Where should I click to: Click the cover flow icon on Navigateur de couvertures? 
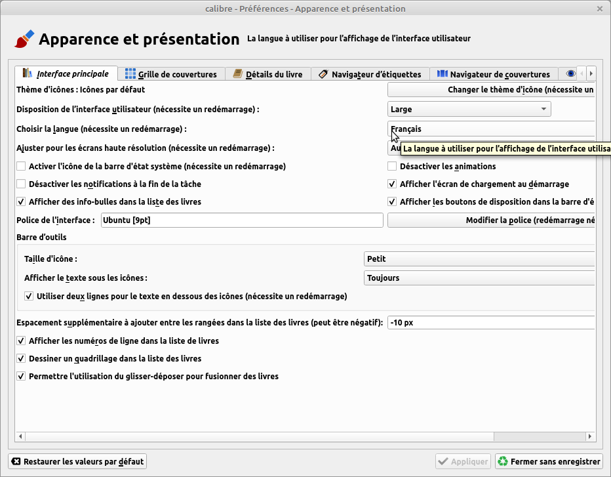443,73
